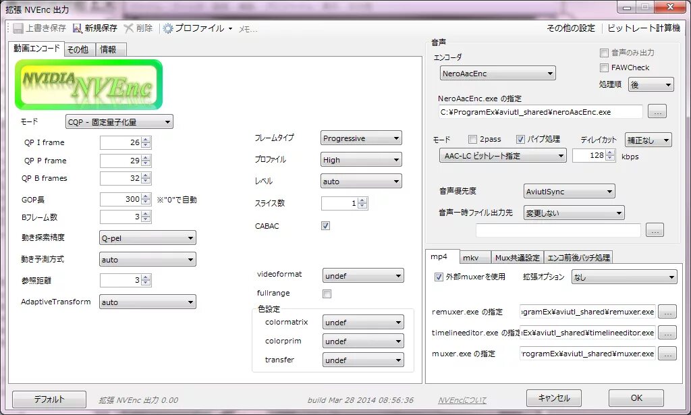Viewport: 691px width, 415px height.
Task: Switch to the その他 tab
Action: [78, 49]
